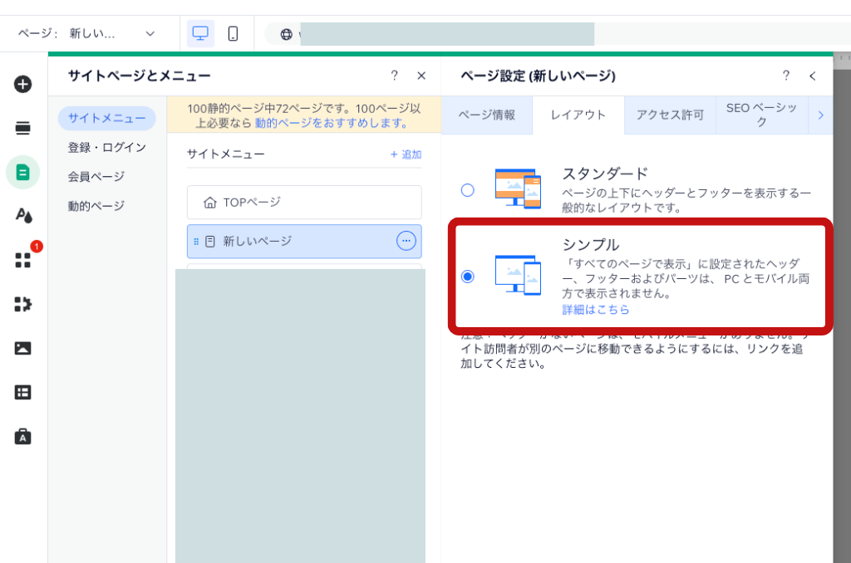Open the ページ selector dropdown
This screenshot has height=563, width=851.
pos(87,34)
